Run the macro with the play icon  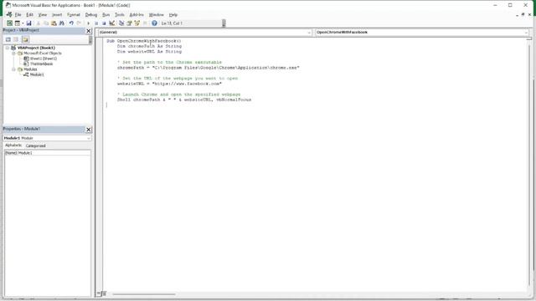click(x=88, y=23)
